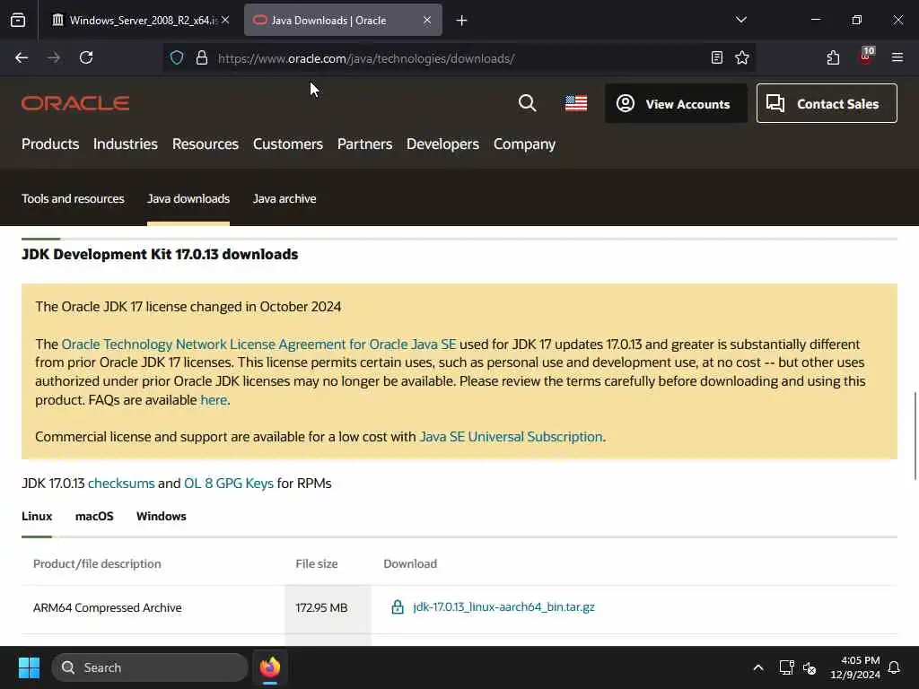Close the Windows_Server_2008_R2_x64 tab
The width and height of the screenshot is (919, 689).
pyautogui.click(x=225, y=20)
